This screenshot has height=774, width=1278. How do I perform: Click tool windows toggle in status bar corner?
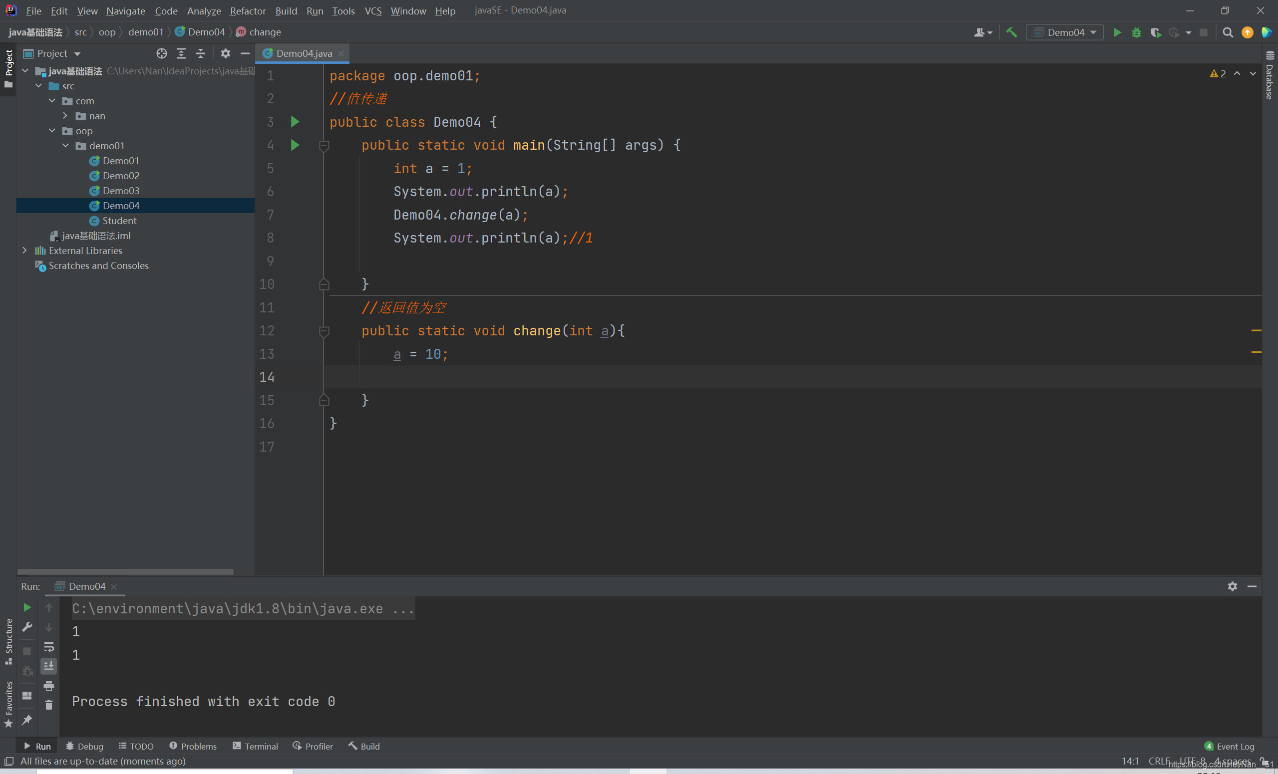[x=9, y=761]
